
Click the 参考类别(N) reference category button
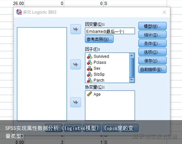tap(99, 39)
